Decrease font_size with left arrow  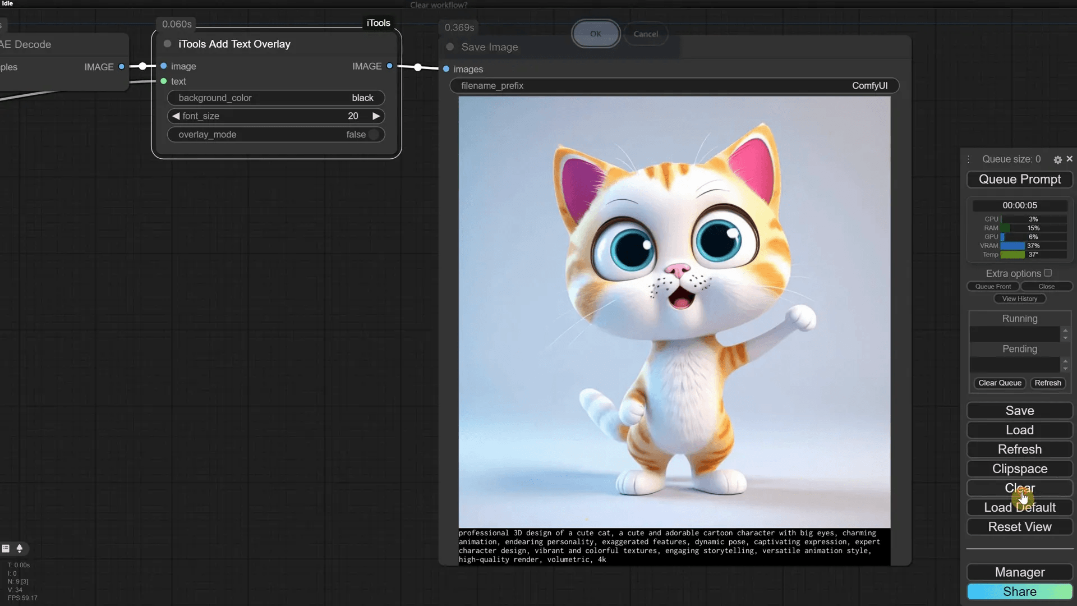point(176,116)
